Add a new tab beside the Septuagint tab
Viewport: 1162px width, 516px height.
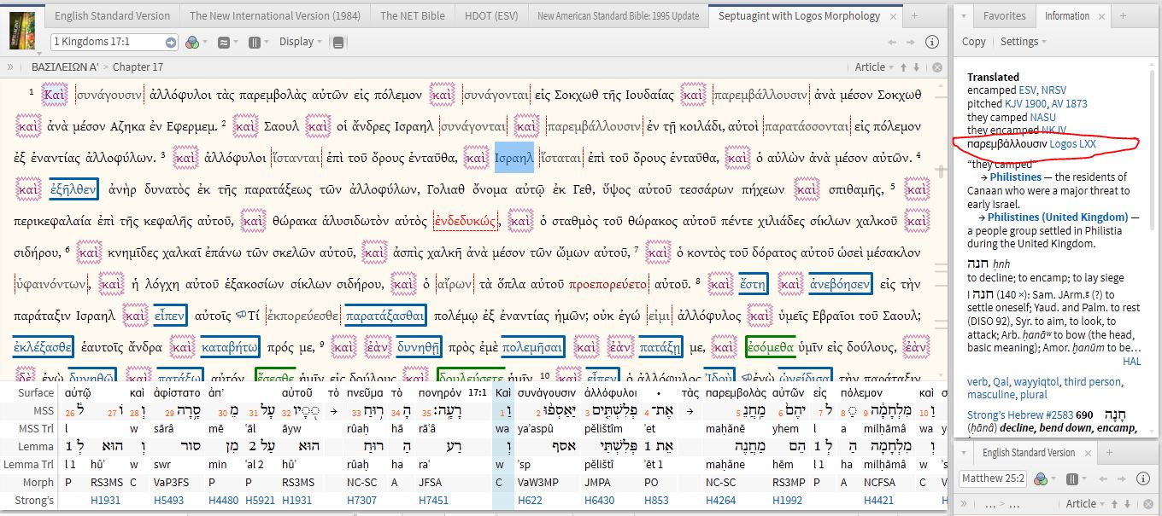coord(915,16)
